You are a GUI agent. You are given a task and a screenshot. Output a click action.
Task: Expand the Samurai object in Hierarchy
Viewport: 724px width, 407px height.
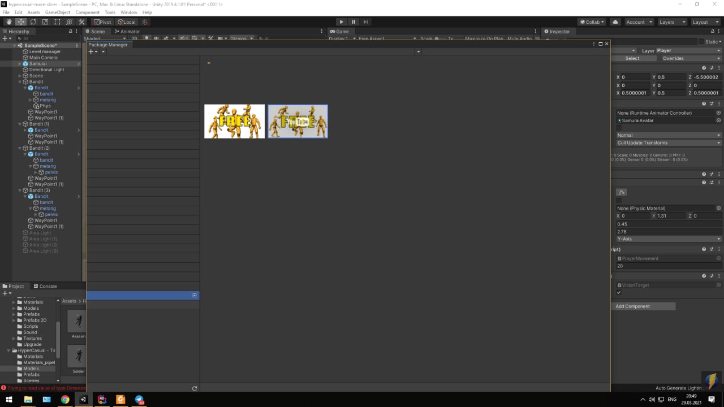(x=20, y=64)
